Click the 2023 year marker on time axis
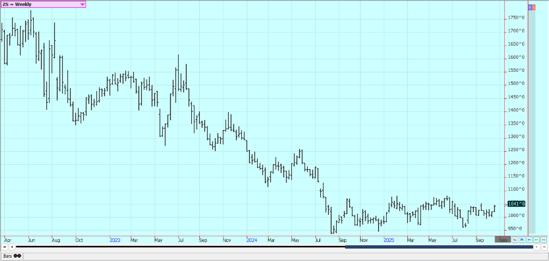549x261 pixels. click(x=115, y=240)
